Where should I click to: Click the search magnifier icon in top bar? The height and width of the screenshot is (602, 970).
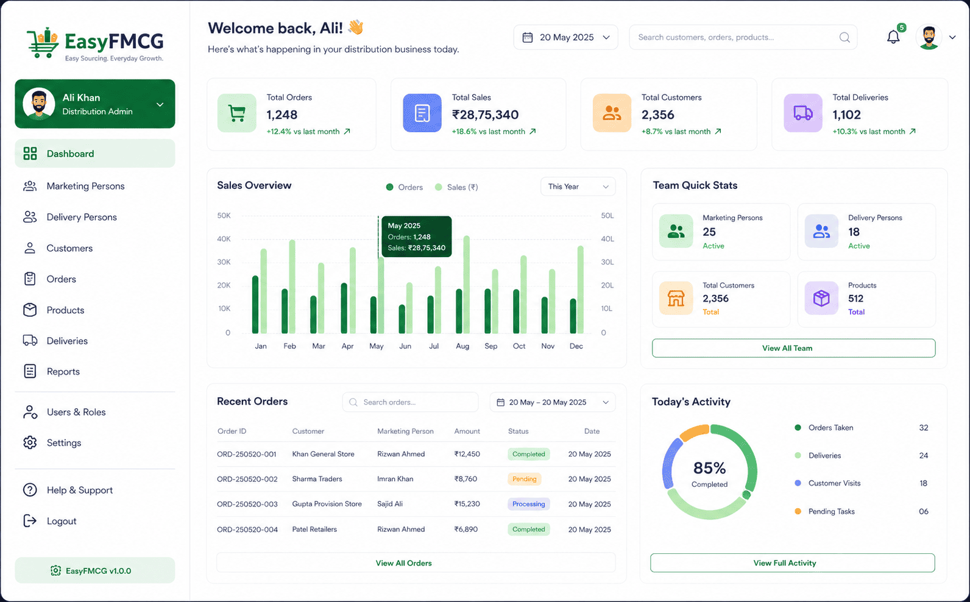click(x=844, y=37)
